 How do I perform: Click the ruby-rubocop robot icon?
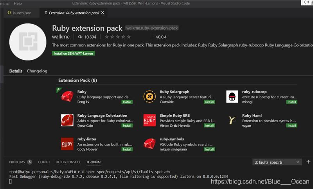(x=232, y=96)
